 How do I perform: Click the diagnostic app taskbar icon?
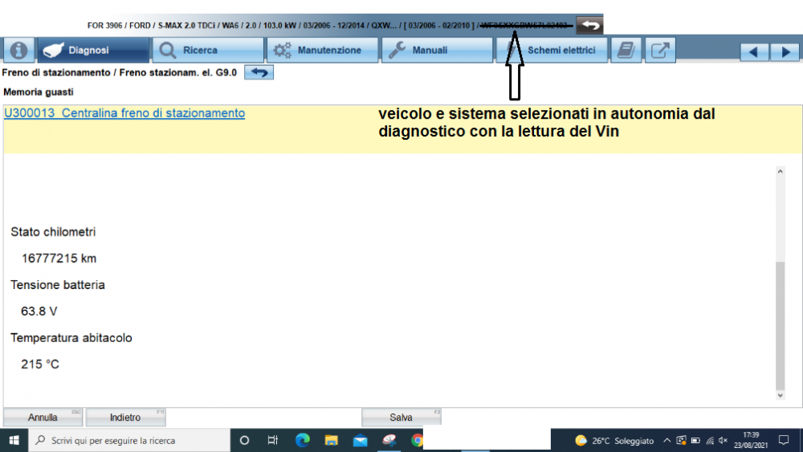389,440
